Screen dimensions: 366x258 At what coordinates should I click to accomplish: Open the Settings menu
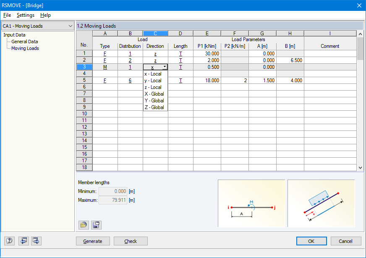26,15
